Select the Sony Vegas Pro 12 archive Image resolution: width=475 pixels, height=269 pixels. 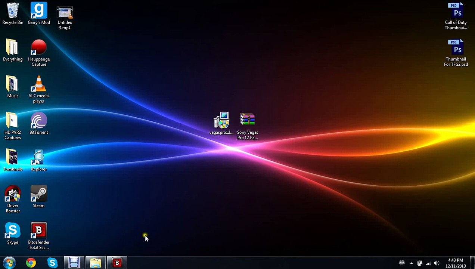click(x=248, y=126)
